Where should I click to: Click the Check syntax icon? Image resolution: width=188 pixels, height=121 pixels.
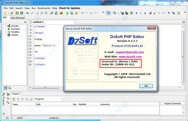point(76,13)
